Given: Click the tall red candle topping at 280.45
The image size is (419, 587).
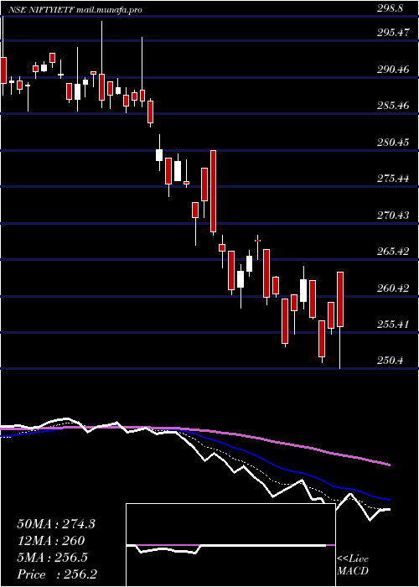Looking at the screenshot, I should tap(213, 191).
